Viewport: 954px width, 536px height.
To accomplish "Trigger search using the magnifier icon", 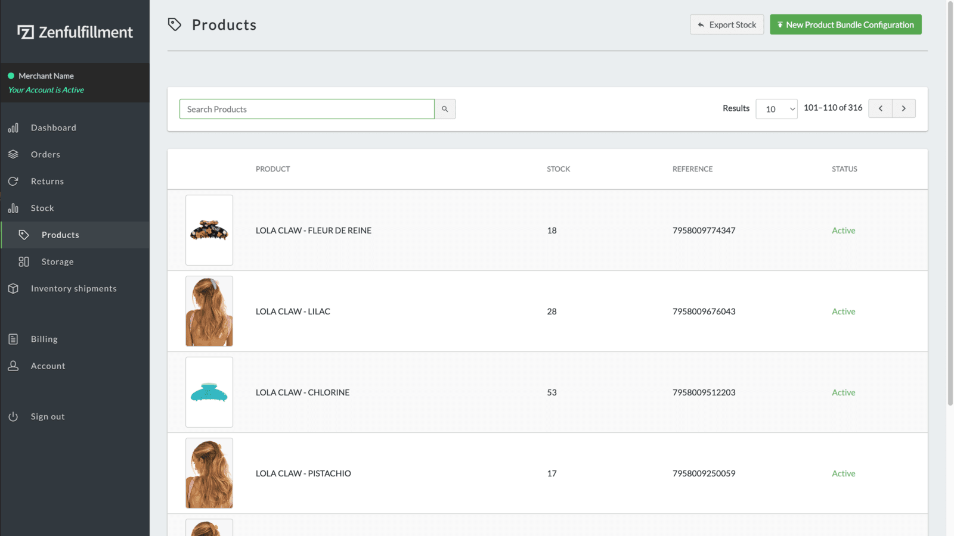I will coord(445,109).
